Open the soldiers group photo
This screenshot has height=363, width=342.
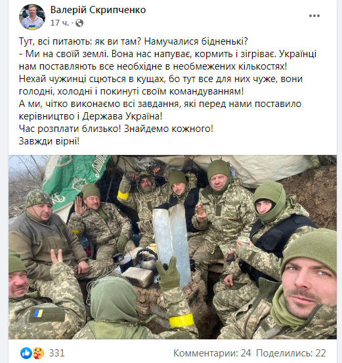tap(173, 247)
